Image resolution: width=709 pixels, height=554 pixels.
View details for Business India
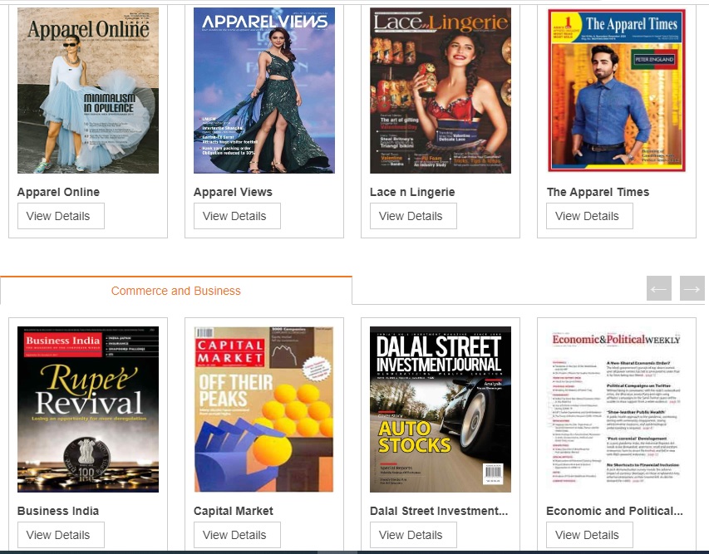61,535
